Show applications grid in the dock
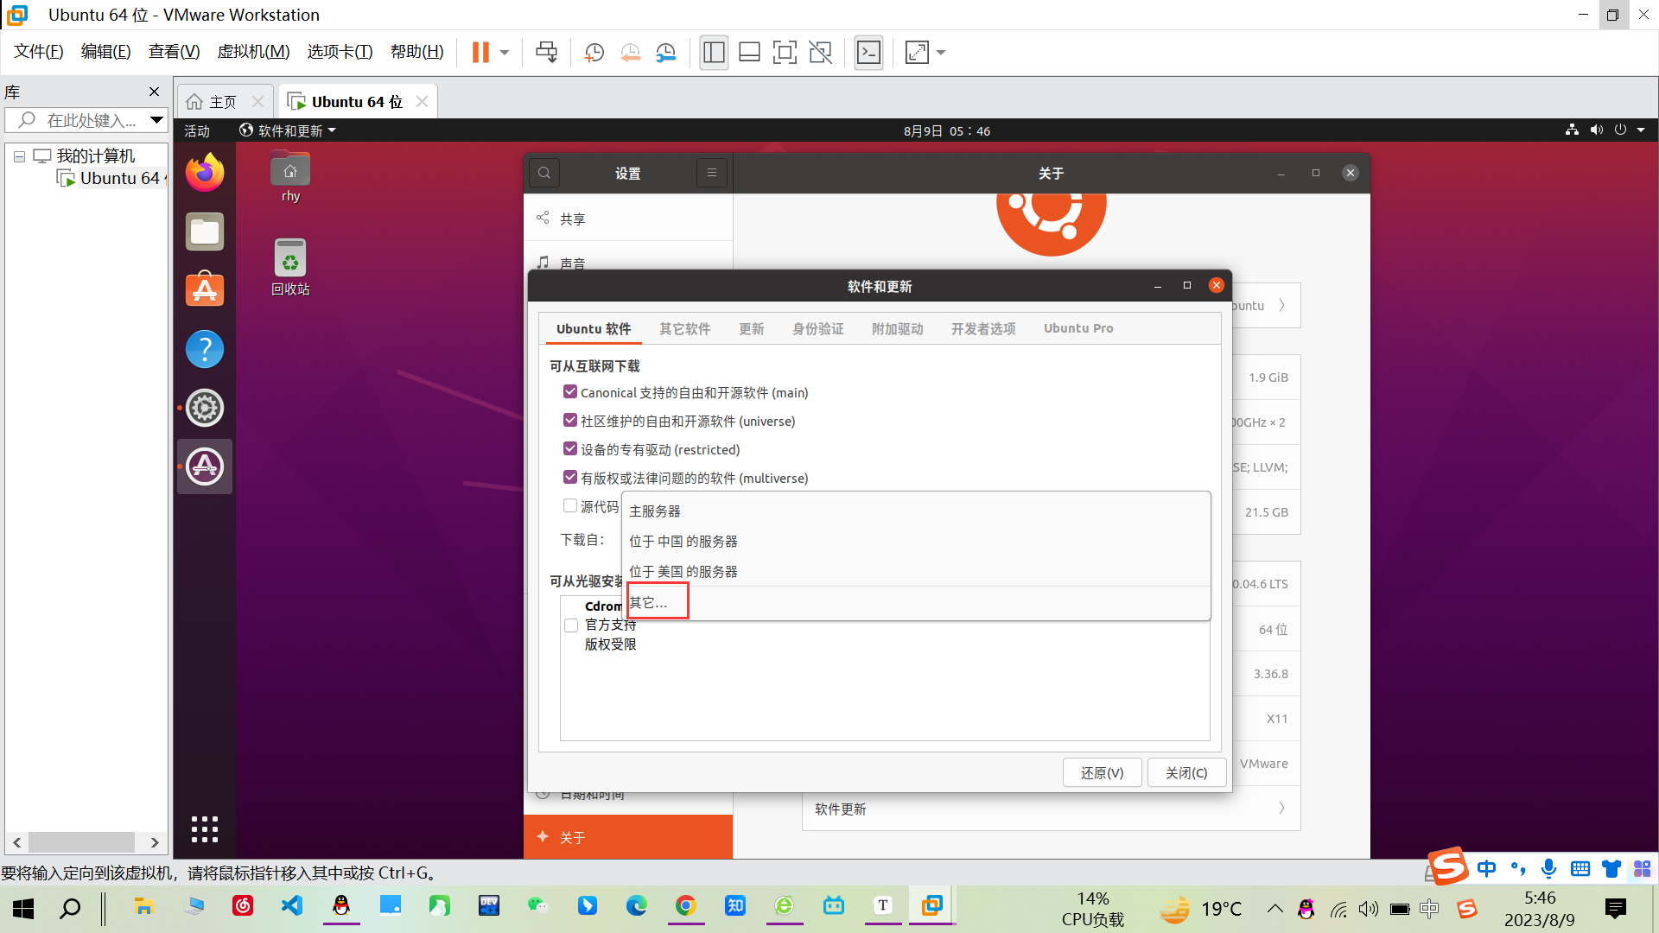Viewport: 1659px width, 933px height. (x=205, y=829)
